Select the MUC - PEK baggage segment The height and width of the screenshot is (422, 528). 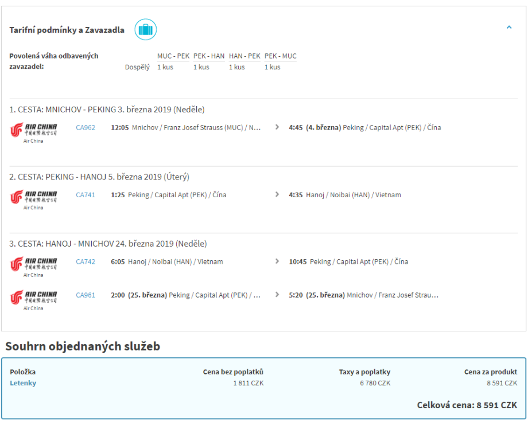pyautogui.click(x=173, y=56)
